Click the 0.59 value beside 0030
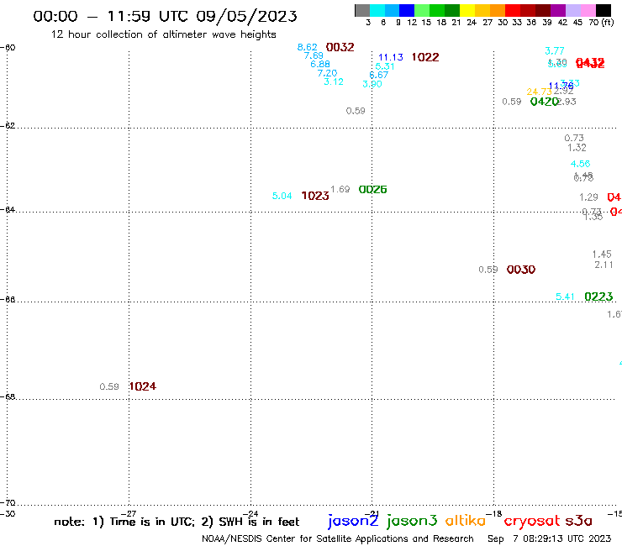Screen dimensions: 622x546 488,270
